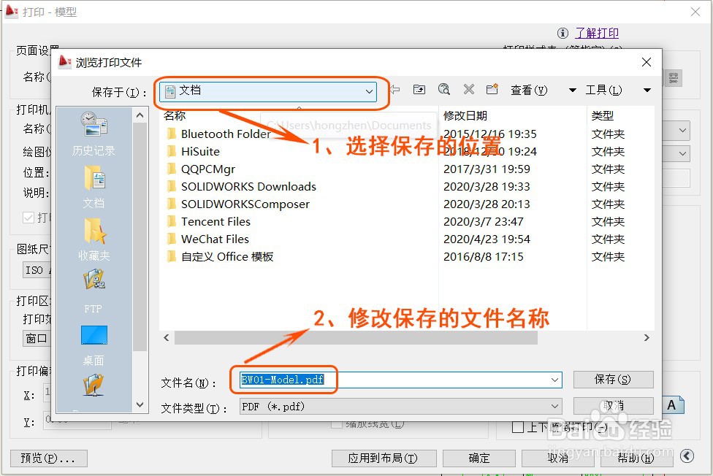Click the 了解打印 help link
This screenshot has width=713, height=476.
coord(596,33)
